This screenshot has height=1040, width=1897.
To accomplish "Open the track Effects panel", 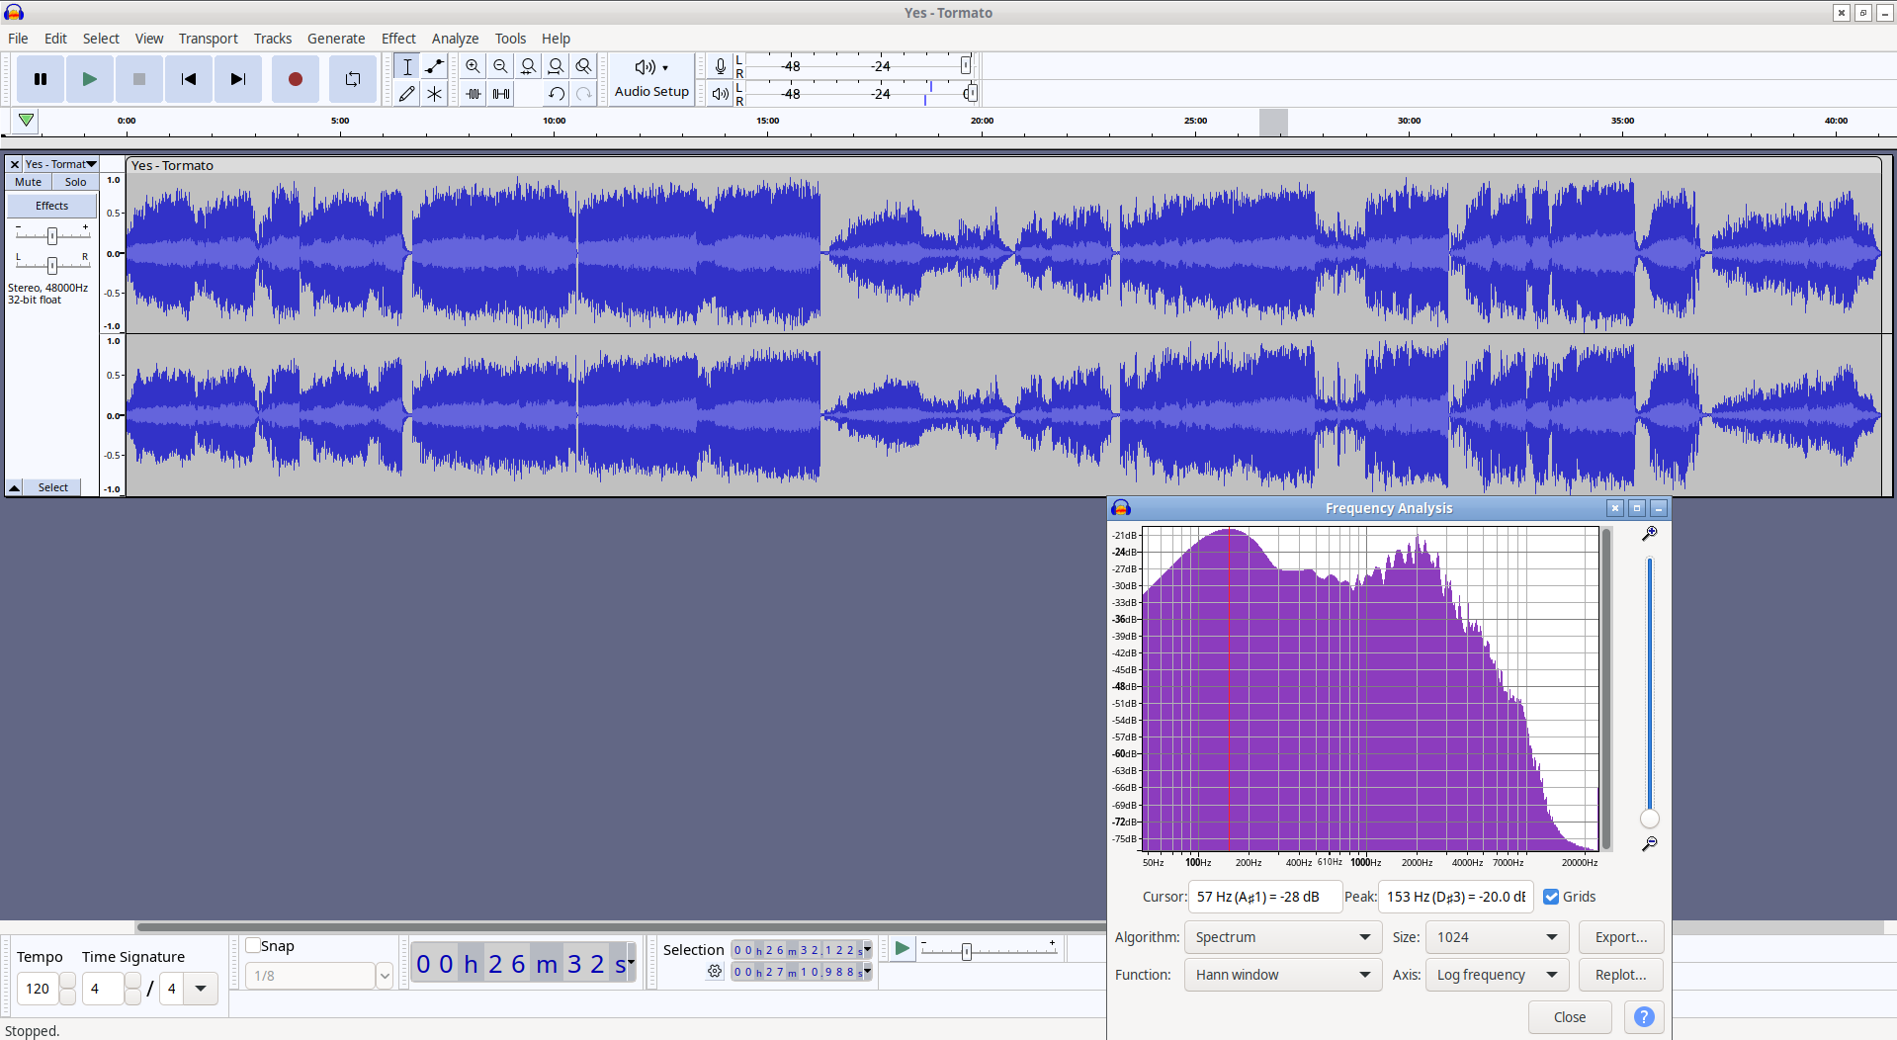I will pyautogui.click(x=52, y=206).
